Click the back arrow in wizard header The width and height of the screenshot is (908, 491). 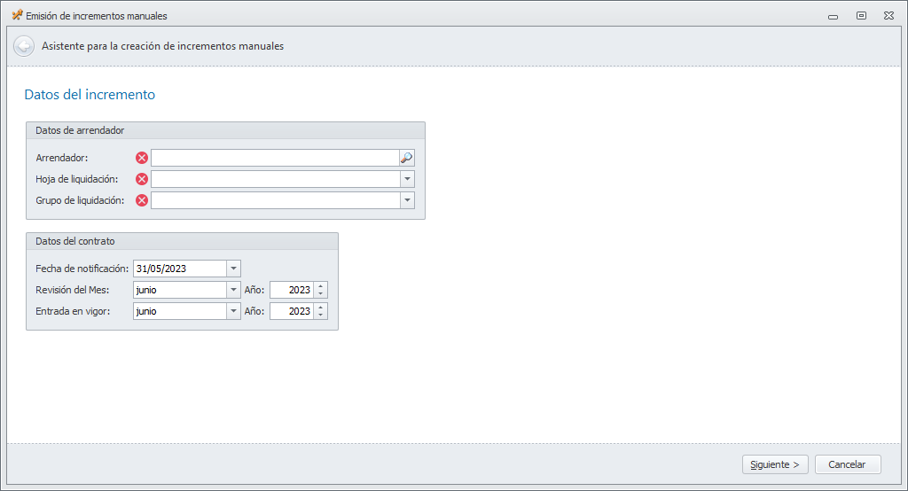[24, 46]
